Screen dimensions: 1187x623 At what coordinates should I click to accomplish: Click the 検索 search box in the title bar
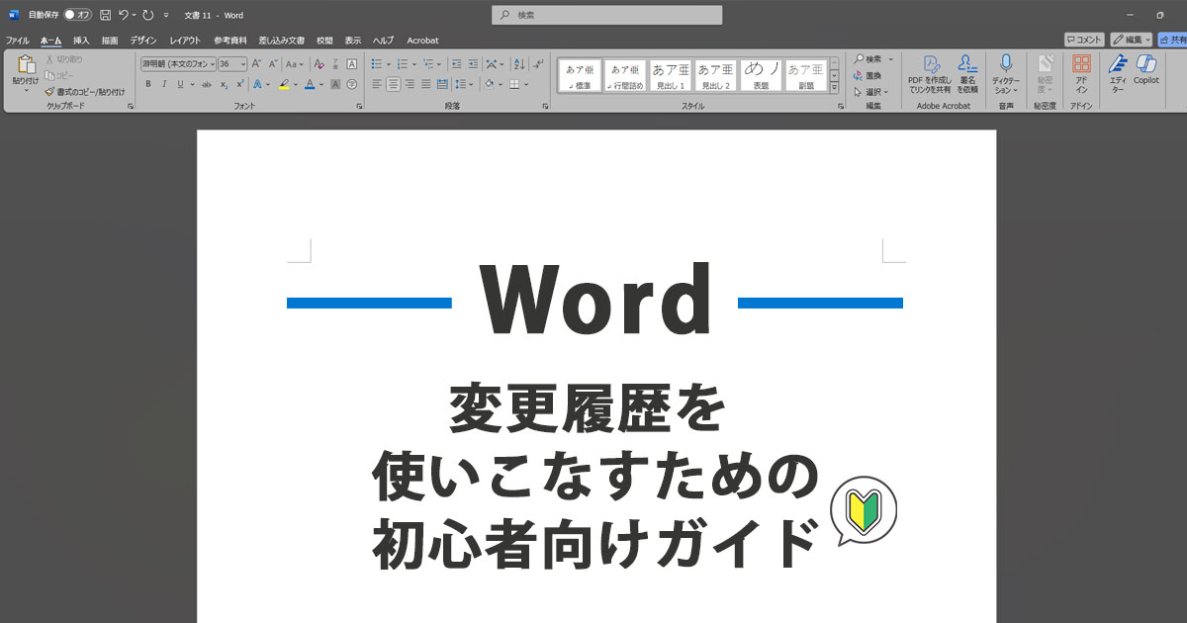[606, 15]
